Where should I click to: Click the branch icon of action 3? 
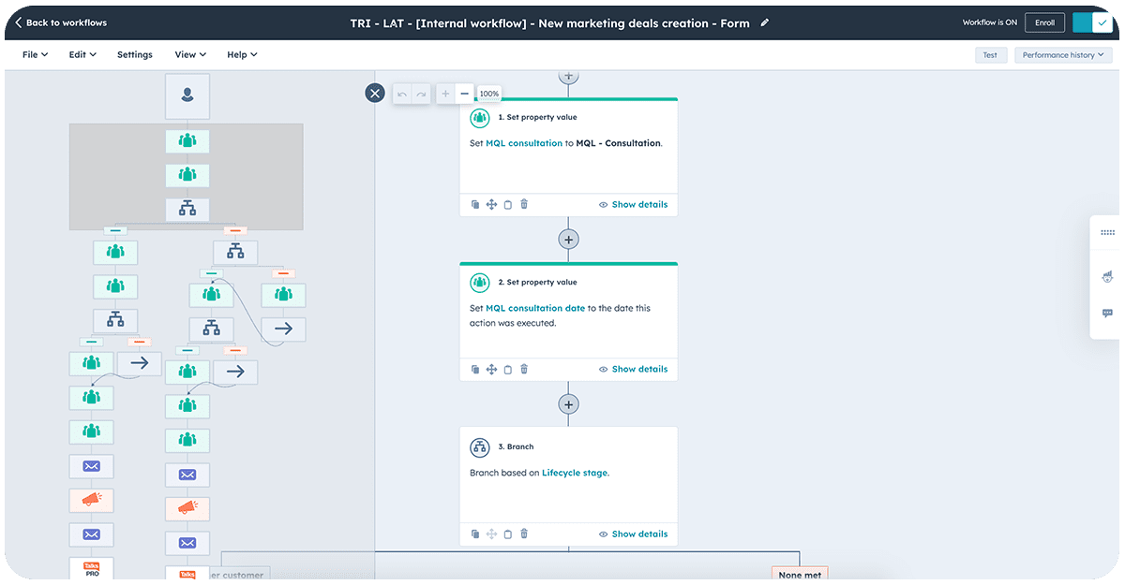tap(480, 447)
